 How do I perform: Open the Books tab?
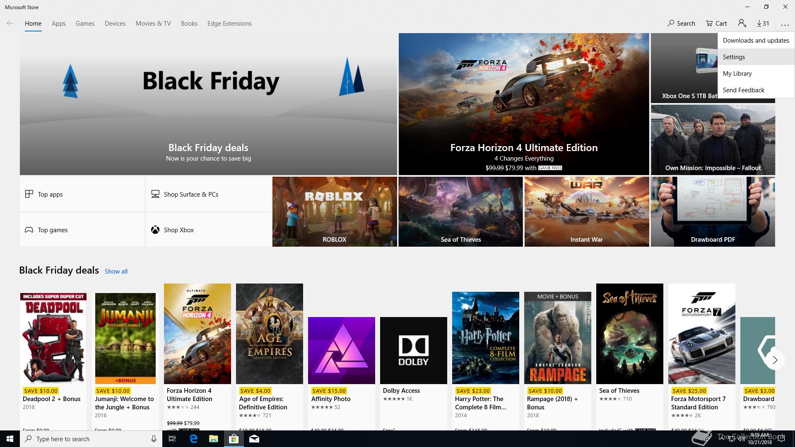tap(189, 23)
